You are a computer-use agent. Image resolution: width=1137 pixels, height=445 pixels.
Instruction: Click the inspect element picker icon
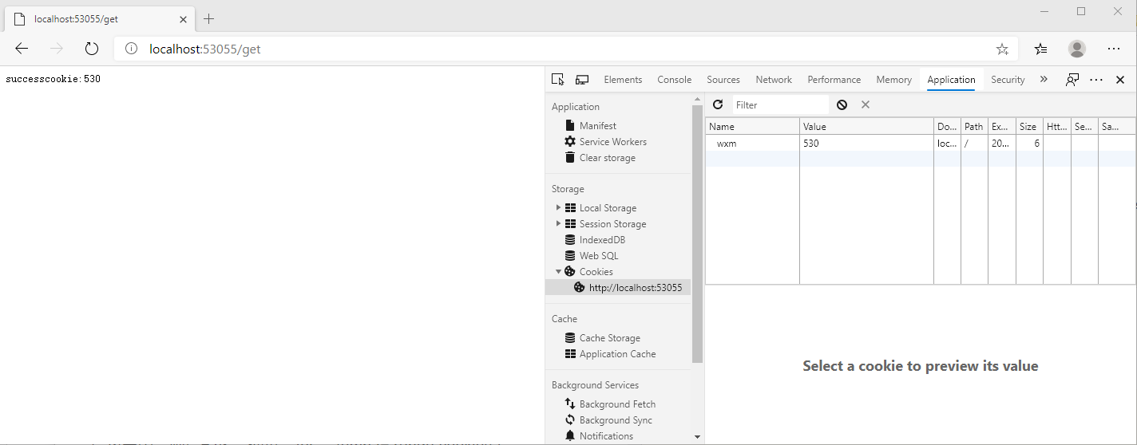coord(557,80)
